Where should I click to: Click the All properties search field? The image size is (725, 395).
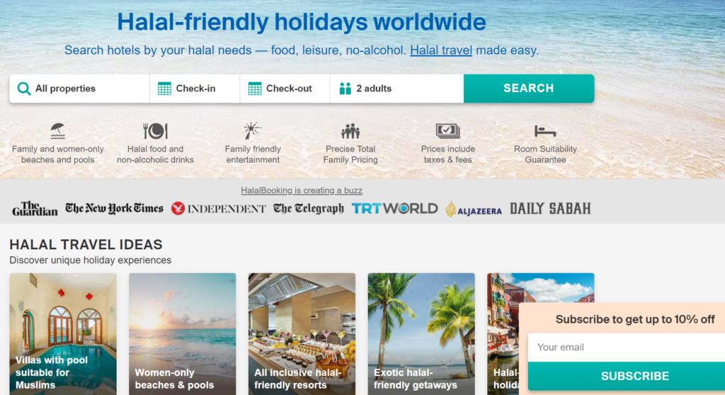79,88
